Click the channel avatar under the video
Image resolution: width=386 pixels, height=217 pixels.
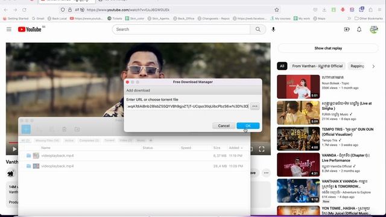(10, 174)
